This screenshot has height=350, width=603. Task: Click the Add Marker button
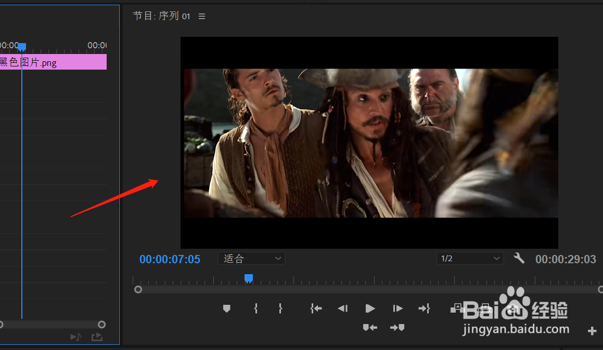(x=226, y=308)
